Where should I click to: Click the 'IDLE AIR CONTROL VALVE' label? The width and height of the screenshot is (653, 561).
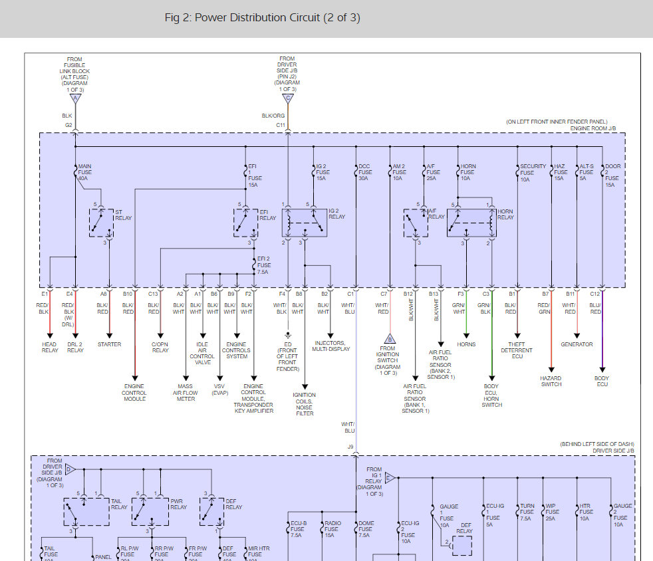202,354
